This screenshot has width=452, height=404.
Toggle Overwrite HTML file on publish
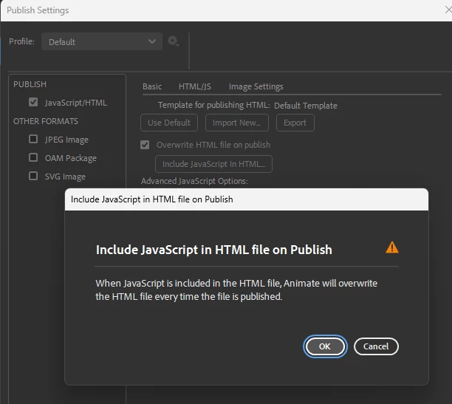pyautogui.click(x=145, y=145)
